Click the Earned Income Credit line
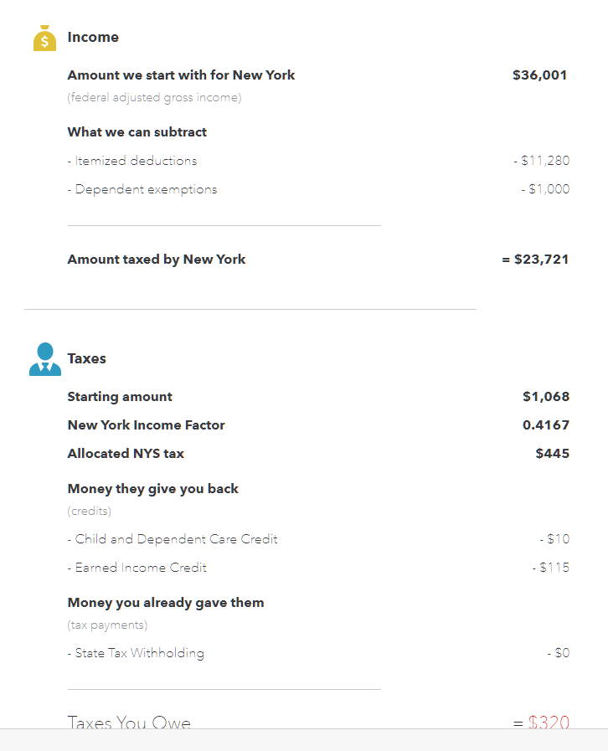The width and height of the screenshot is (608, 751). coord(137,568)
